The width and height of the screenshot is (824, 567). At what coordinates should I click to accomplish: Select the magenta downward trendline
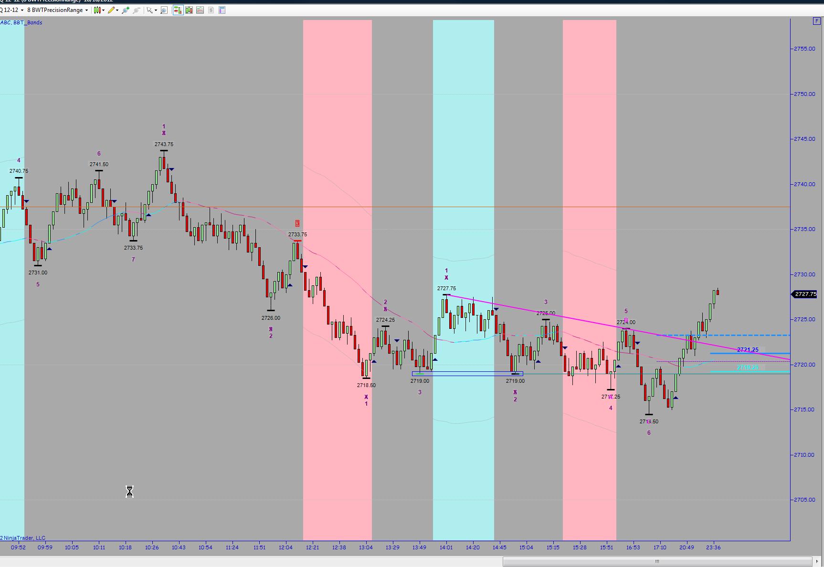pyautogui.click(x=618, y=327)
